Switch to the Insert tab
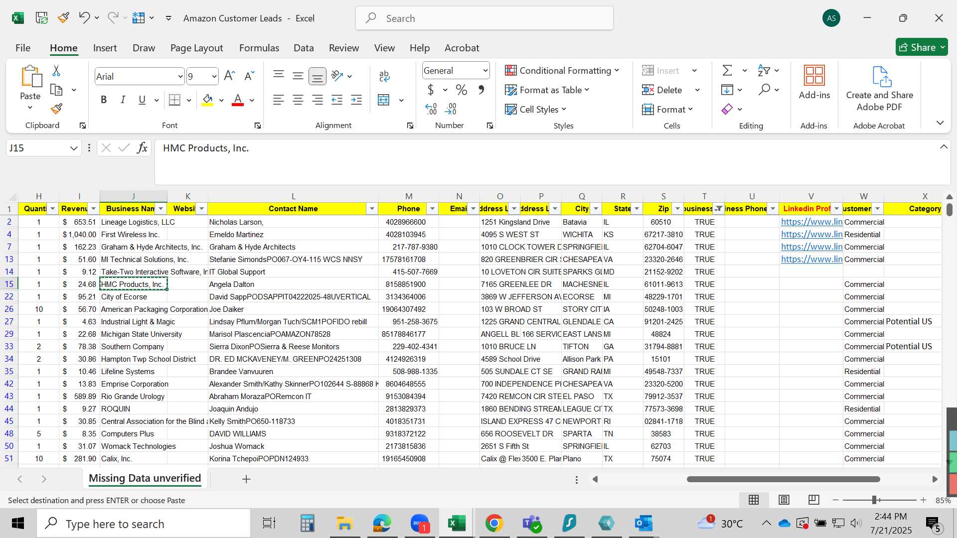957x538 pixels. point(105,48)
